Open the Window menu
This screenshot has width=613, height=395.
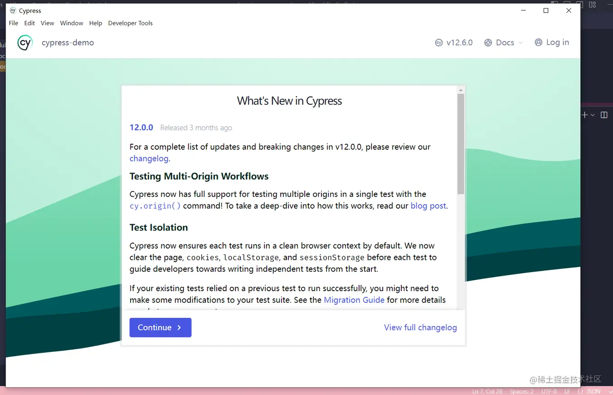click(72, 23)
